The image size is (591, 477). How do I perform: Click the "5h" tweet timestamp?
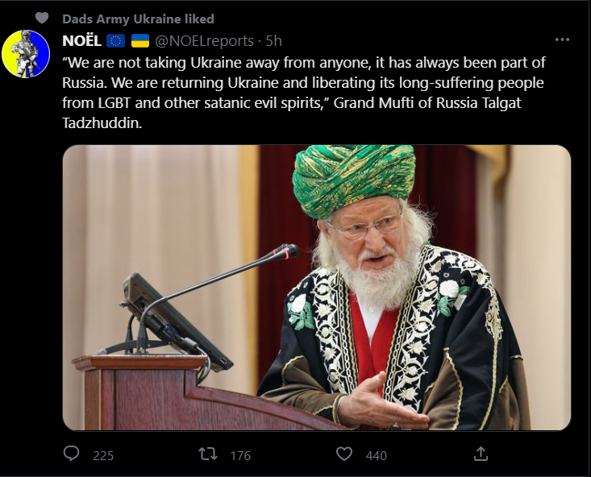[x=274, y=40]
